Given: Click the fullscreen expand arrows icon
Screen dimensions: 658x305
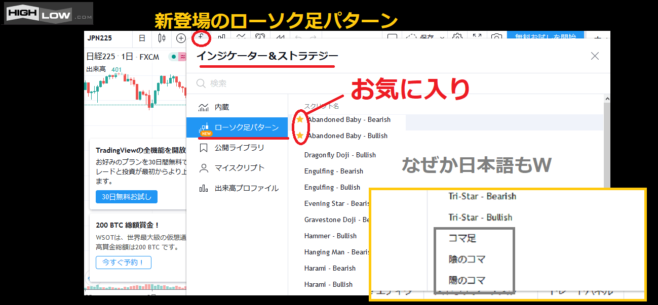Looking at the screenshot, I should tap(477, 38).
